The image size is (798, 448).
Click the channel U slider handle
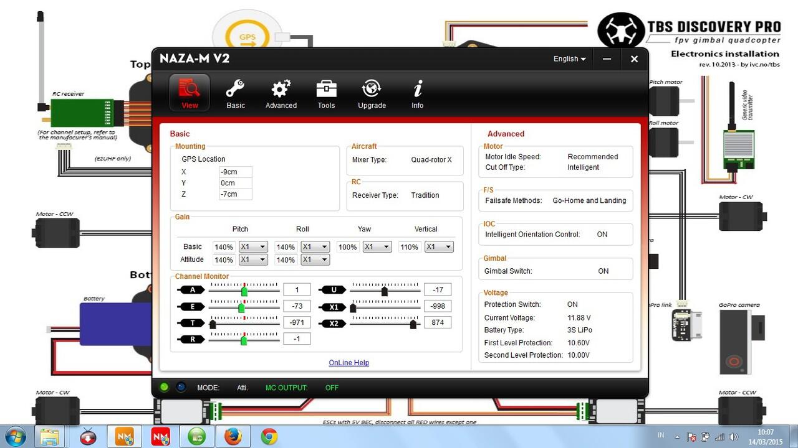pos(385,291)
